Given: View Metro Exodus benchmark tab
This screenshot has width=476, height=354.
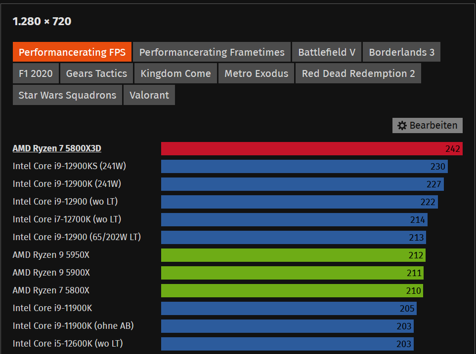Looking at the screenshot, I should pos(256,73).
